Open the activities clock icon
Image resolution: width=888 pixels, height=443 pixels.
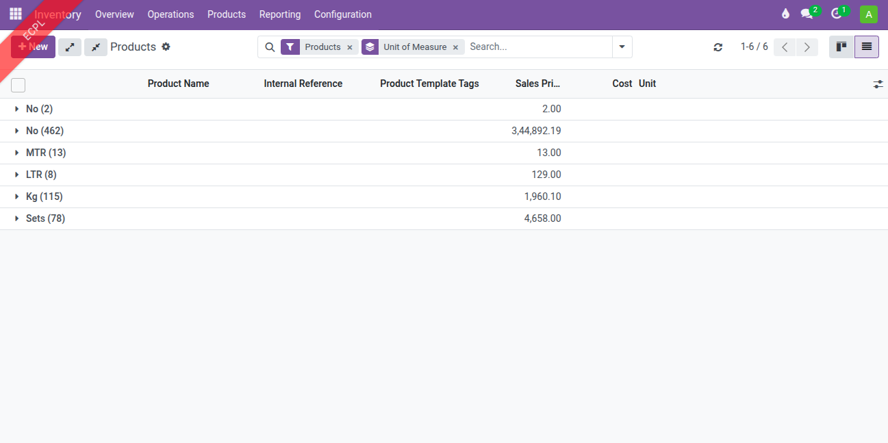click(x=836, y=14)
